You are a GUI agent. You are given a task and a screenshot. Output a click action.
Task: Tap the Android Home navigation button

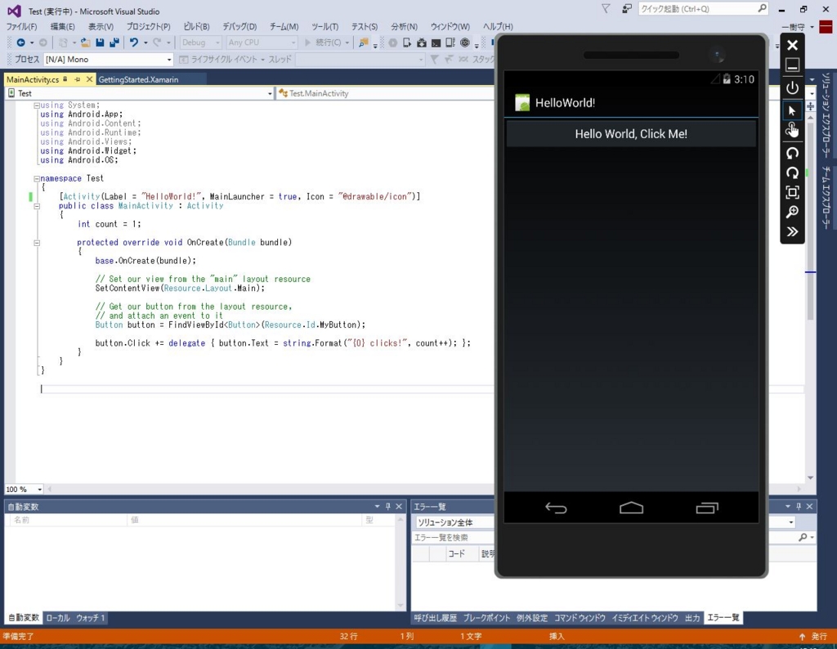click(x=631, y=508)
